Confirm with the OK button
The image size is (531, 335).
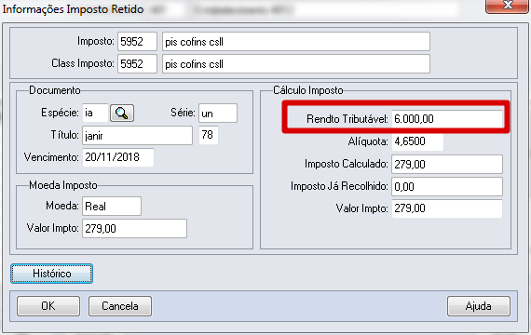(48, 306)
